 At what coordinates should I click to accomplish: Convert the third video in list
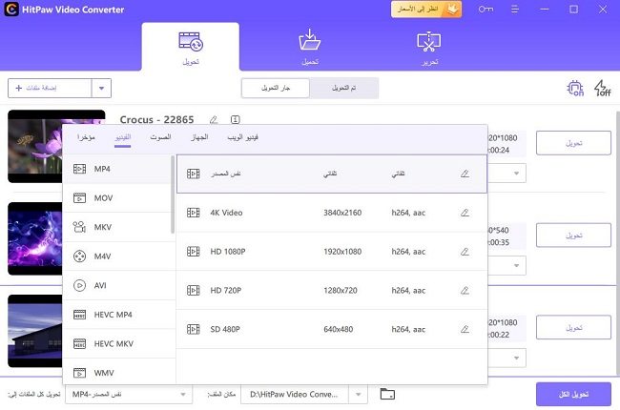point(573,327)
